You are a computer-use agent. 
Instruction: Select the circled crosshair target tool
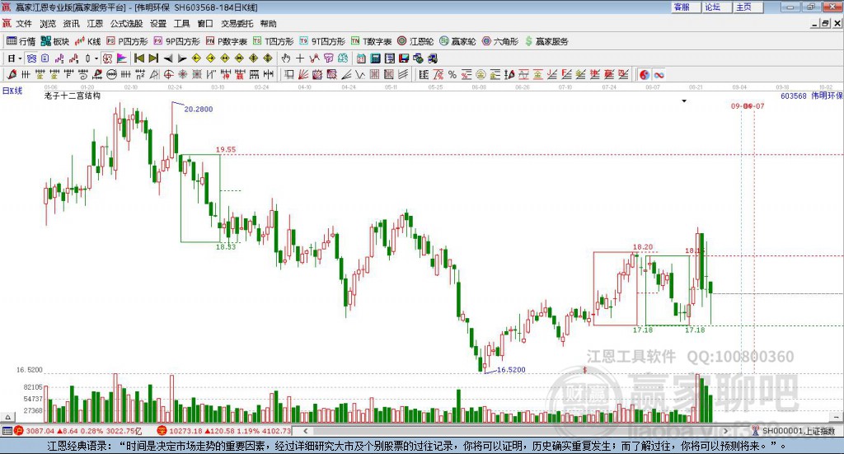click(x=168, y=75)
